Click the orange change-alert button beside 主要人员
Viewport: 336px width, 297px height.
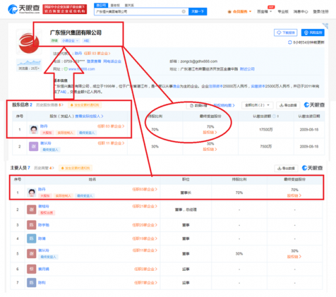[x=75, y=168]
